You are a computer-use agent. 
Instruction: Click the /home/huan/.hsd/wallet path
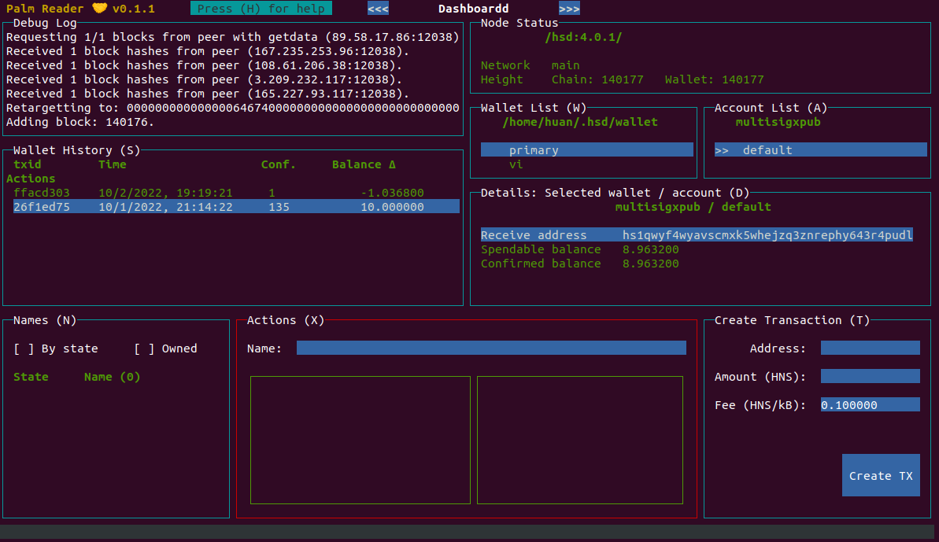point(579,121)
